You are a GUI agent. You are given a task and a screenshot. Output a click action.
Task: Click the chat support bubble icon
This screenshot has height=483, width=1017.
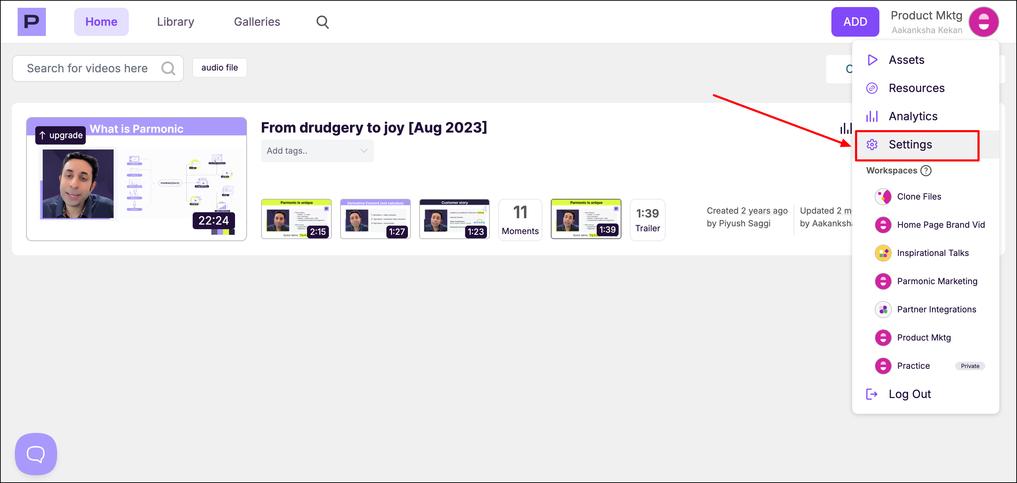click(x=36, y=453)
